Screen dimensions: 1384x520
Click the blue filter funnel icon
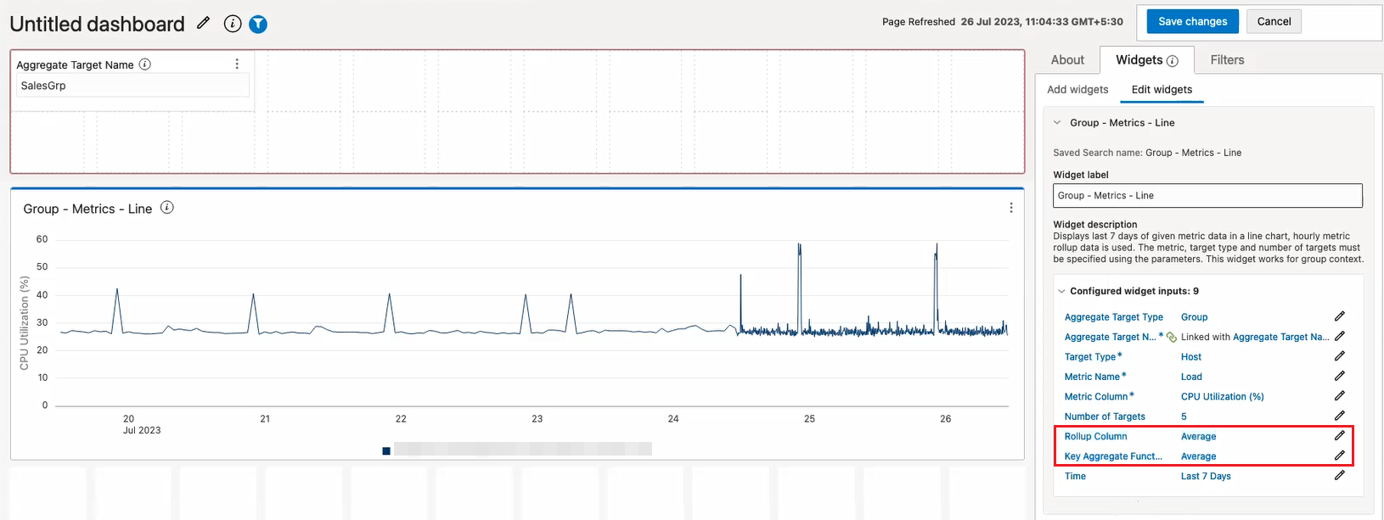[x=258, y=24]
